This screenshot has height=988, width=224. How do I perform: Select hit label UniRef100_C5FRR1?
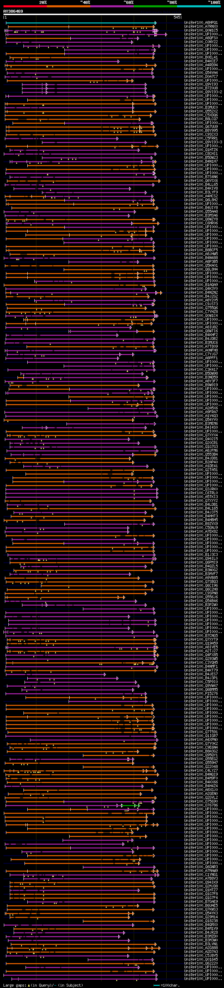(x=201, y=138)
